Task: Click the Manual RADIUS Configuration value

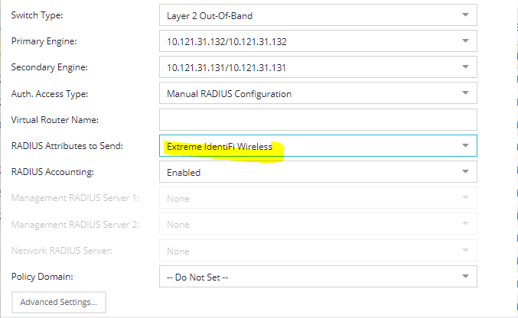Action: [229, 94]
